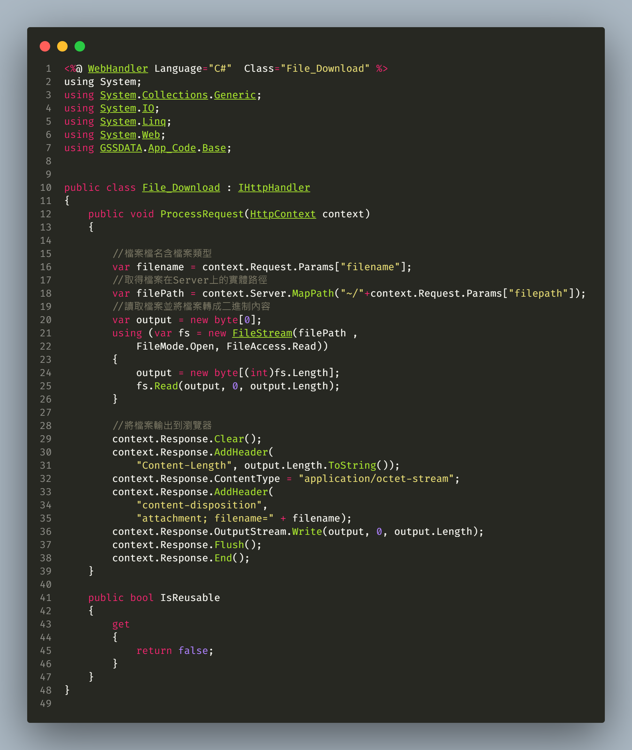Click the Linq namespace on line 5
632x750 pixels.
click(154, 122)
